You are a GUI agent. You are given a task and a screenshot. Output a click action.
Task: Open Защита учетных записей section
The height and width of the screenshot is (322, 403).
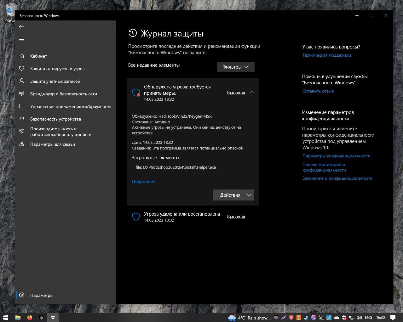66,81
